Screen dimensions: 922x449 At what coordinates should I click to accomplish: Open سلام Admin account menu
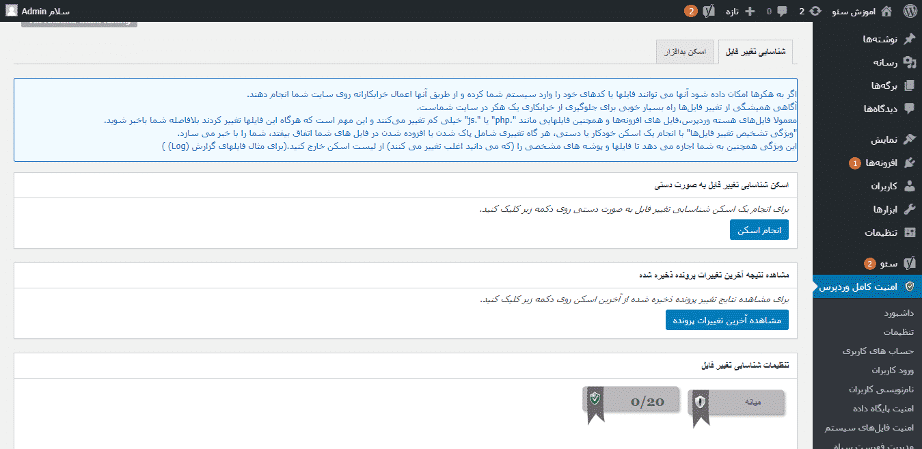(38, 11)
